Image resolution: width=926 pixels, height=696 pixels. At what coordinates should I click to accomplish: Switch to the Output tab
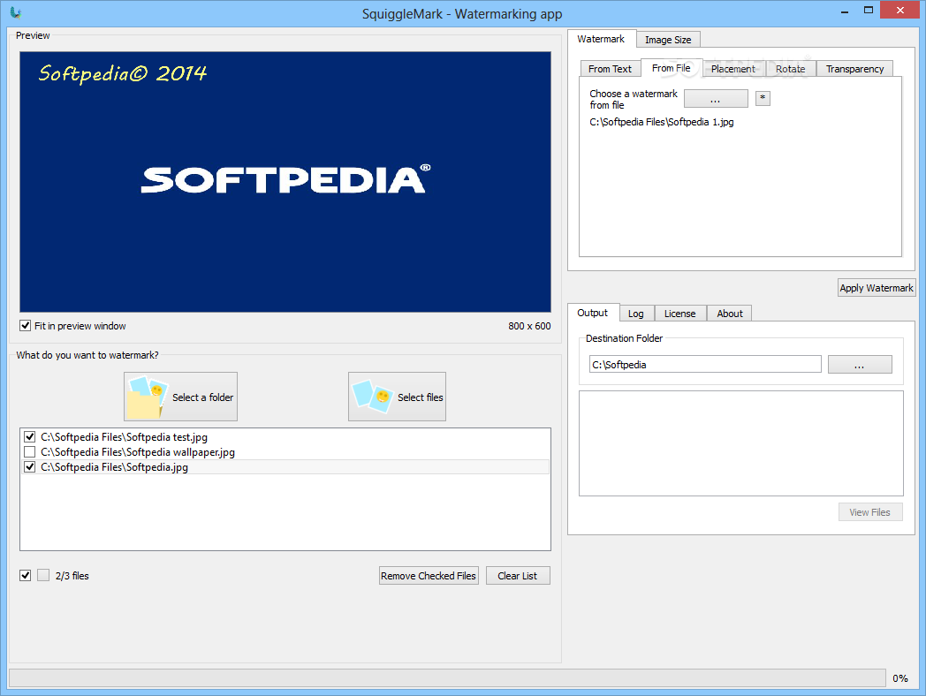[x=592, y=313]
